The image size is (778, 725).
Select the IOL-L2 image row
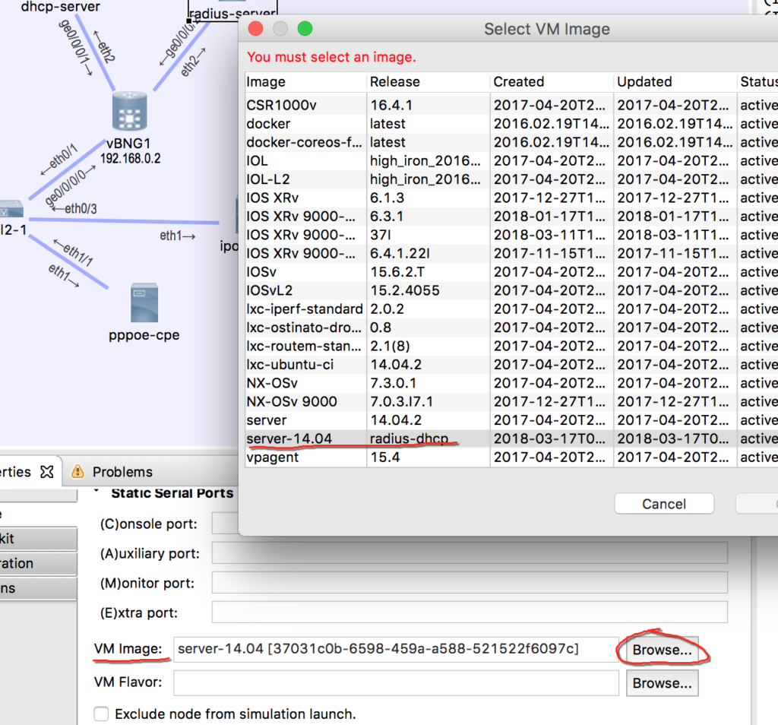click(511, 179)
